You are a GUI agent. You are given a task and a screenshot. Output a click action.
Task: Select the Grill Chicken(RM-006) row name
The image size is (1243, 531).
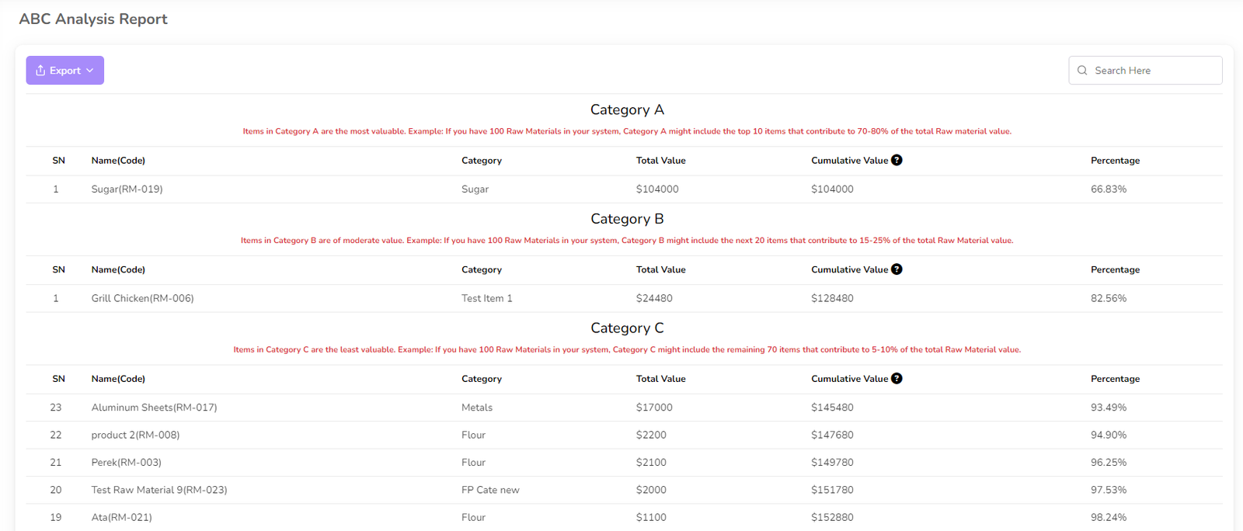click(x=142, y=299)
